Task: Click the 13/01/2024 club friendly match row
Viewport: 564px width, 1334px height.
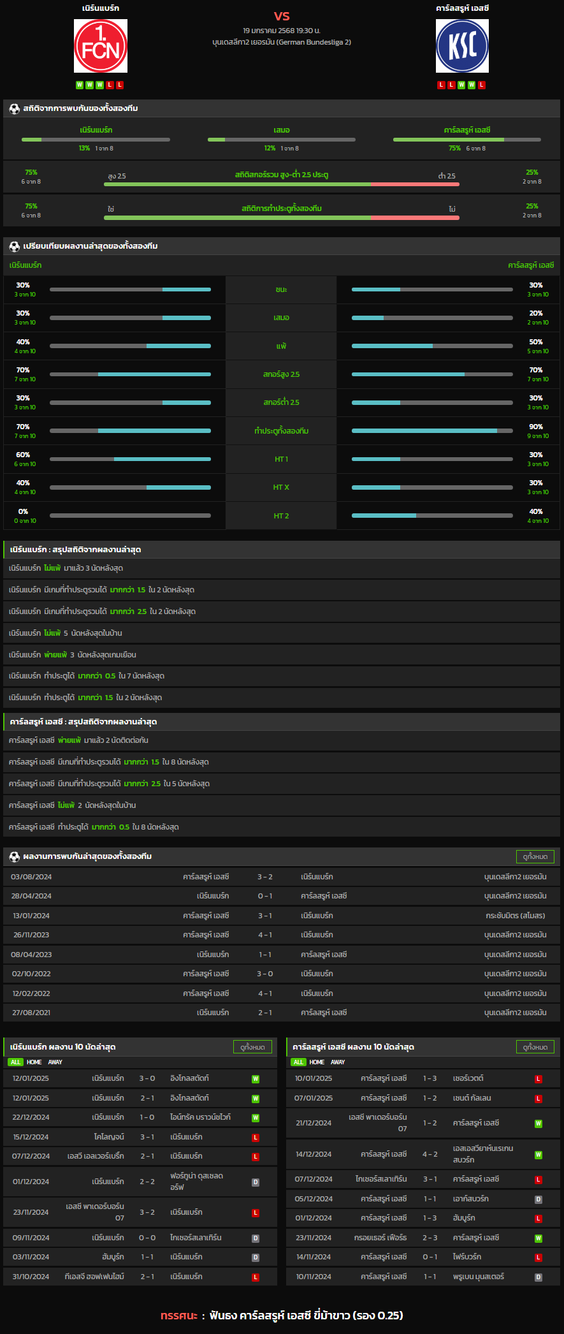Action: 282,916
